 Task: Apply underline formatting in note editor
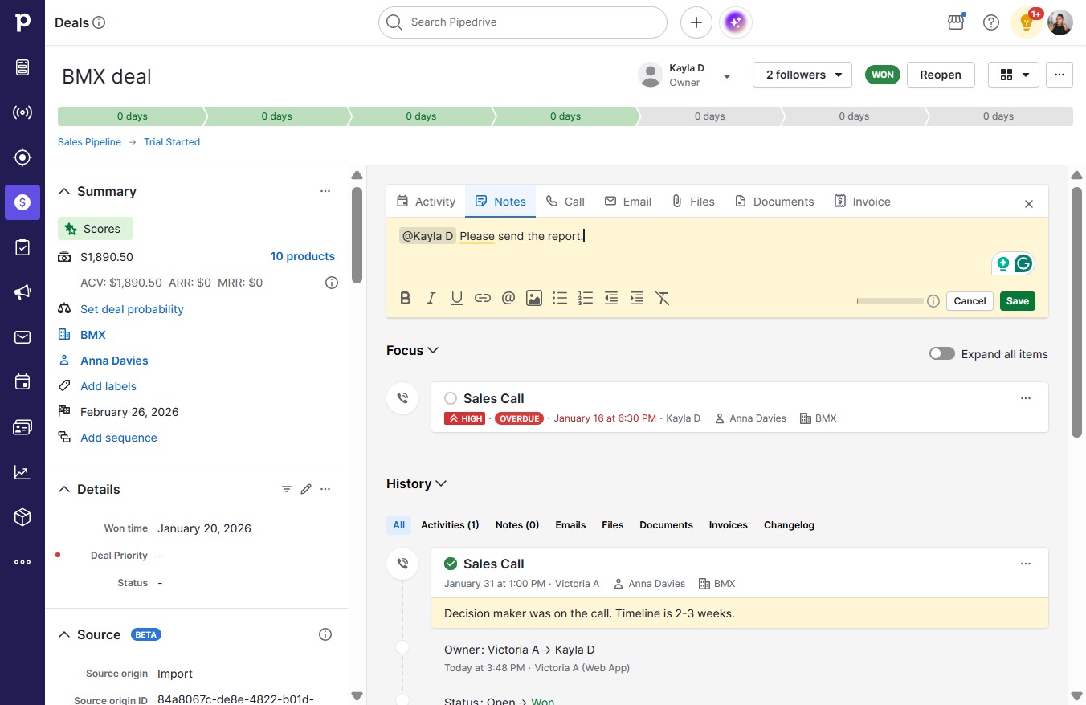[x=457, y=299]
